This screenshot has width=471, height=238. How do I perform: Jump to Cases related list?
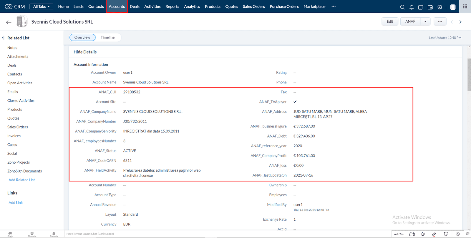tap(12, 145)
